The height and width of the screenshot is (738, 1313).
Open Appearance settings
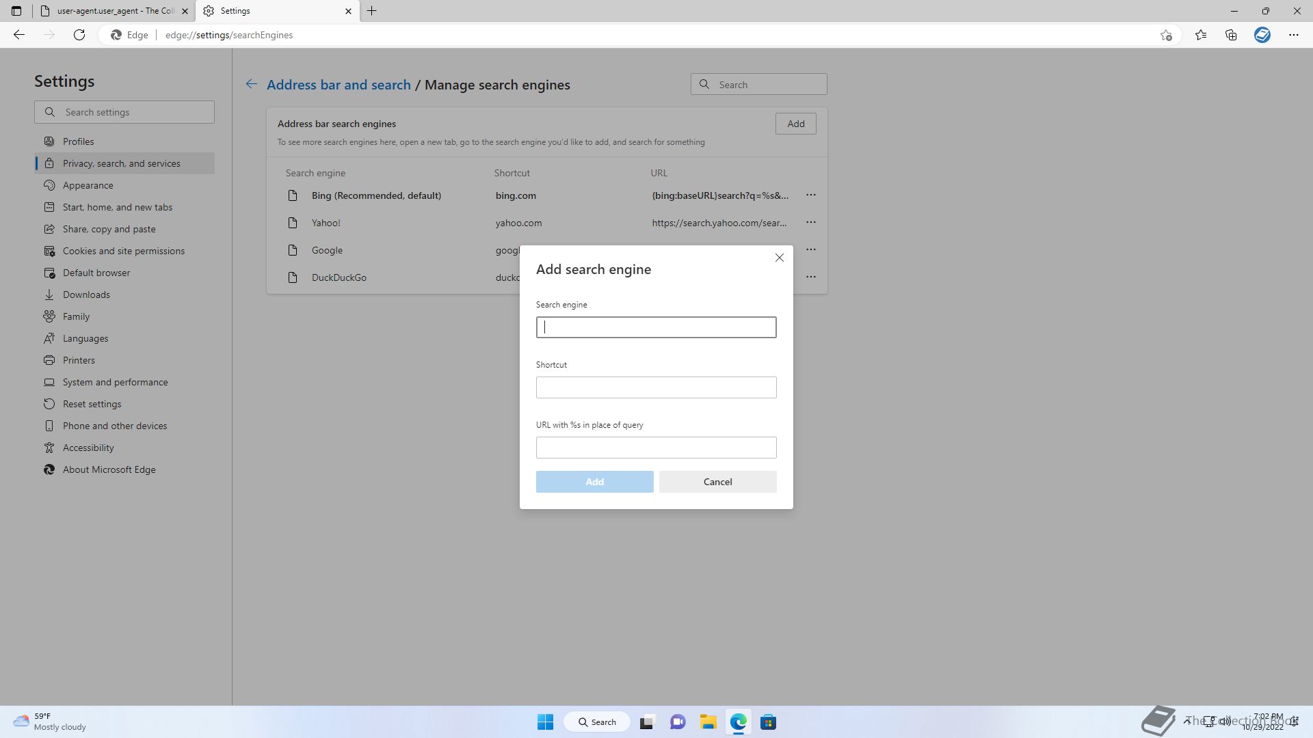point(124,185)
